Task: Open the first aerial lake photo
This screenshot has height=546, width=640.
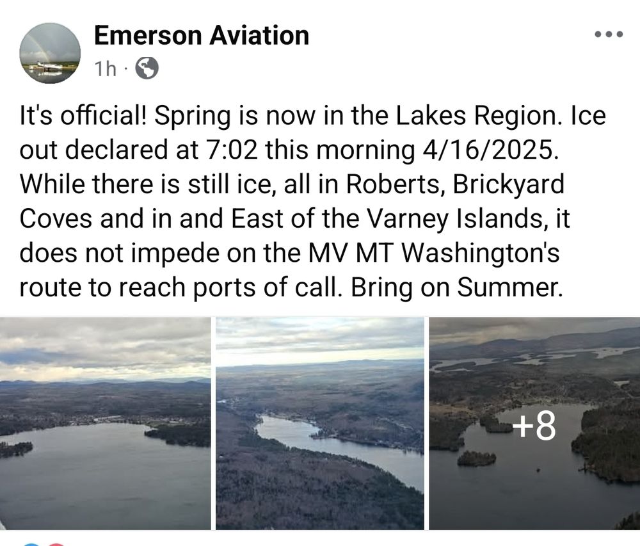Action: click(106, 423)
